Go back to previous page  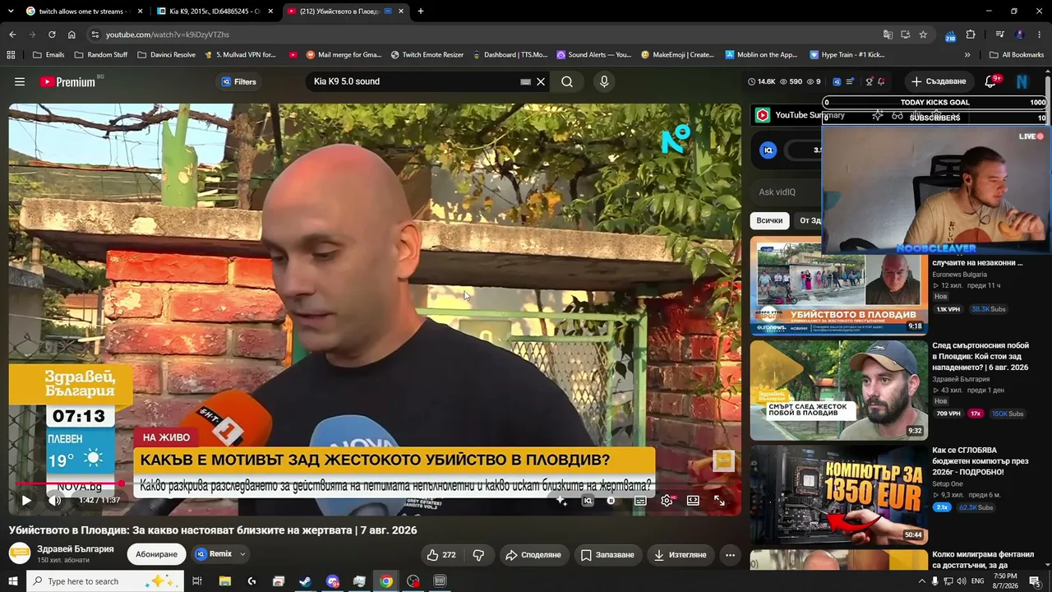(12, 35)
